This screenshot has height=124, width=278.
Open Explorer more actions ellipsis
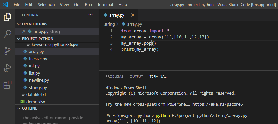(90, 15)
